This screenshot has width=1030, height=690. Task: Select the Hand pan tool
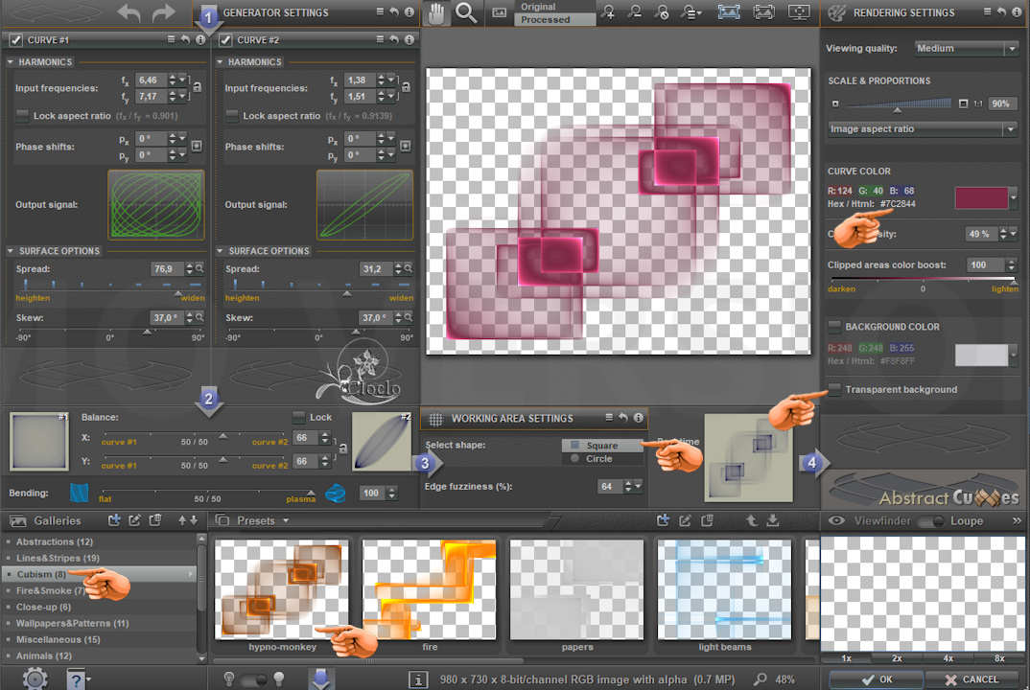point(437,12)
